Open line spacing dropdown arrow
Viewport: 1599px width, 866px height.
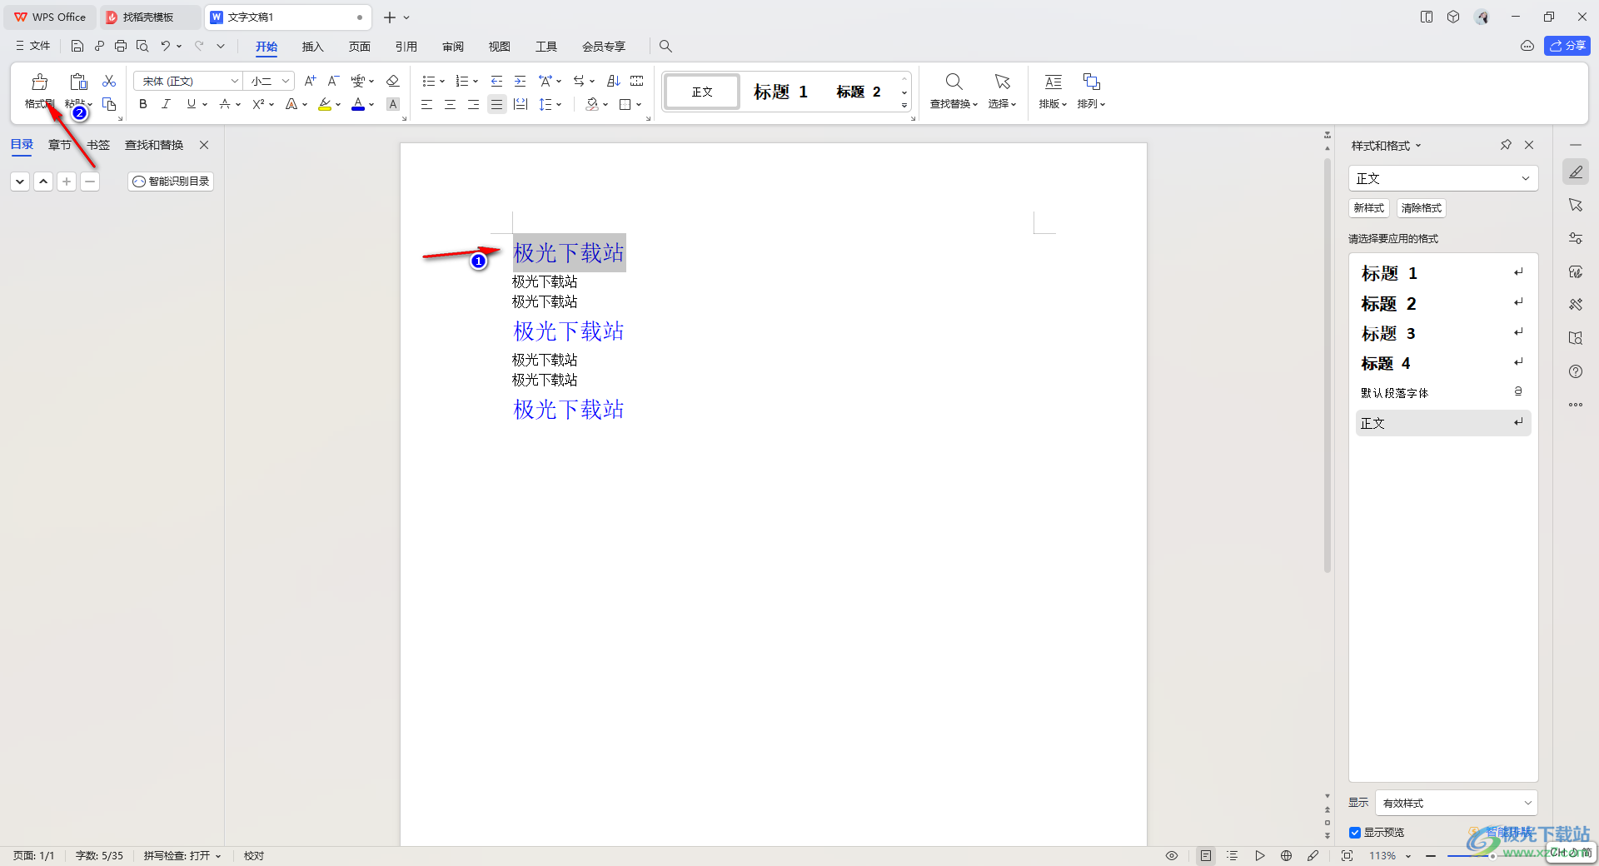[x=559, y=105]
